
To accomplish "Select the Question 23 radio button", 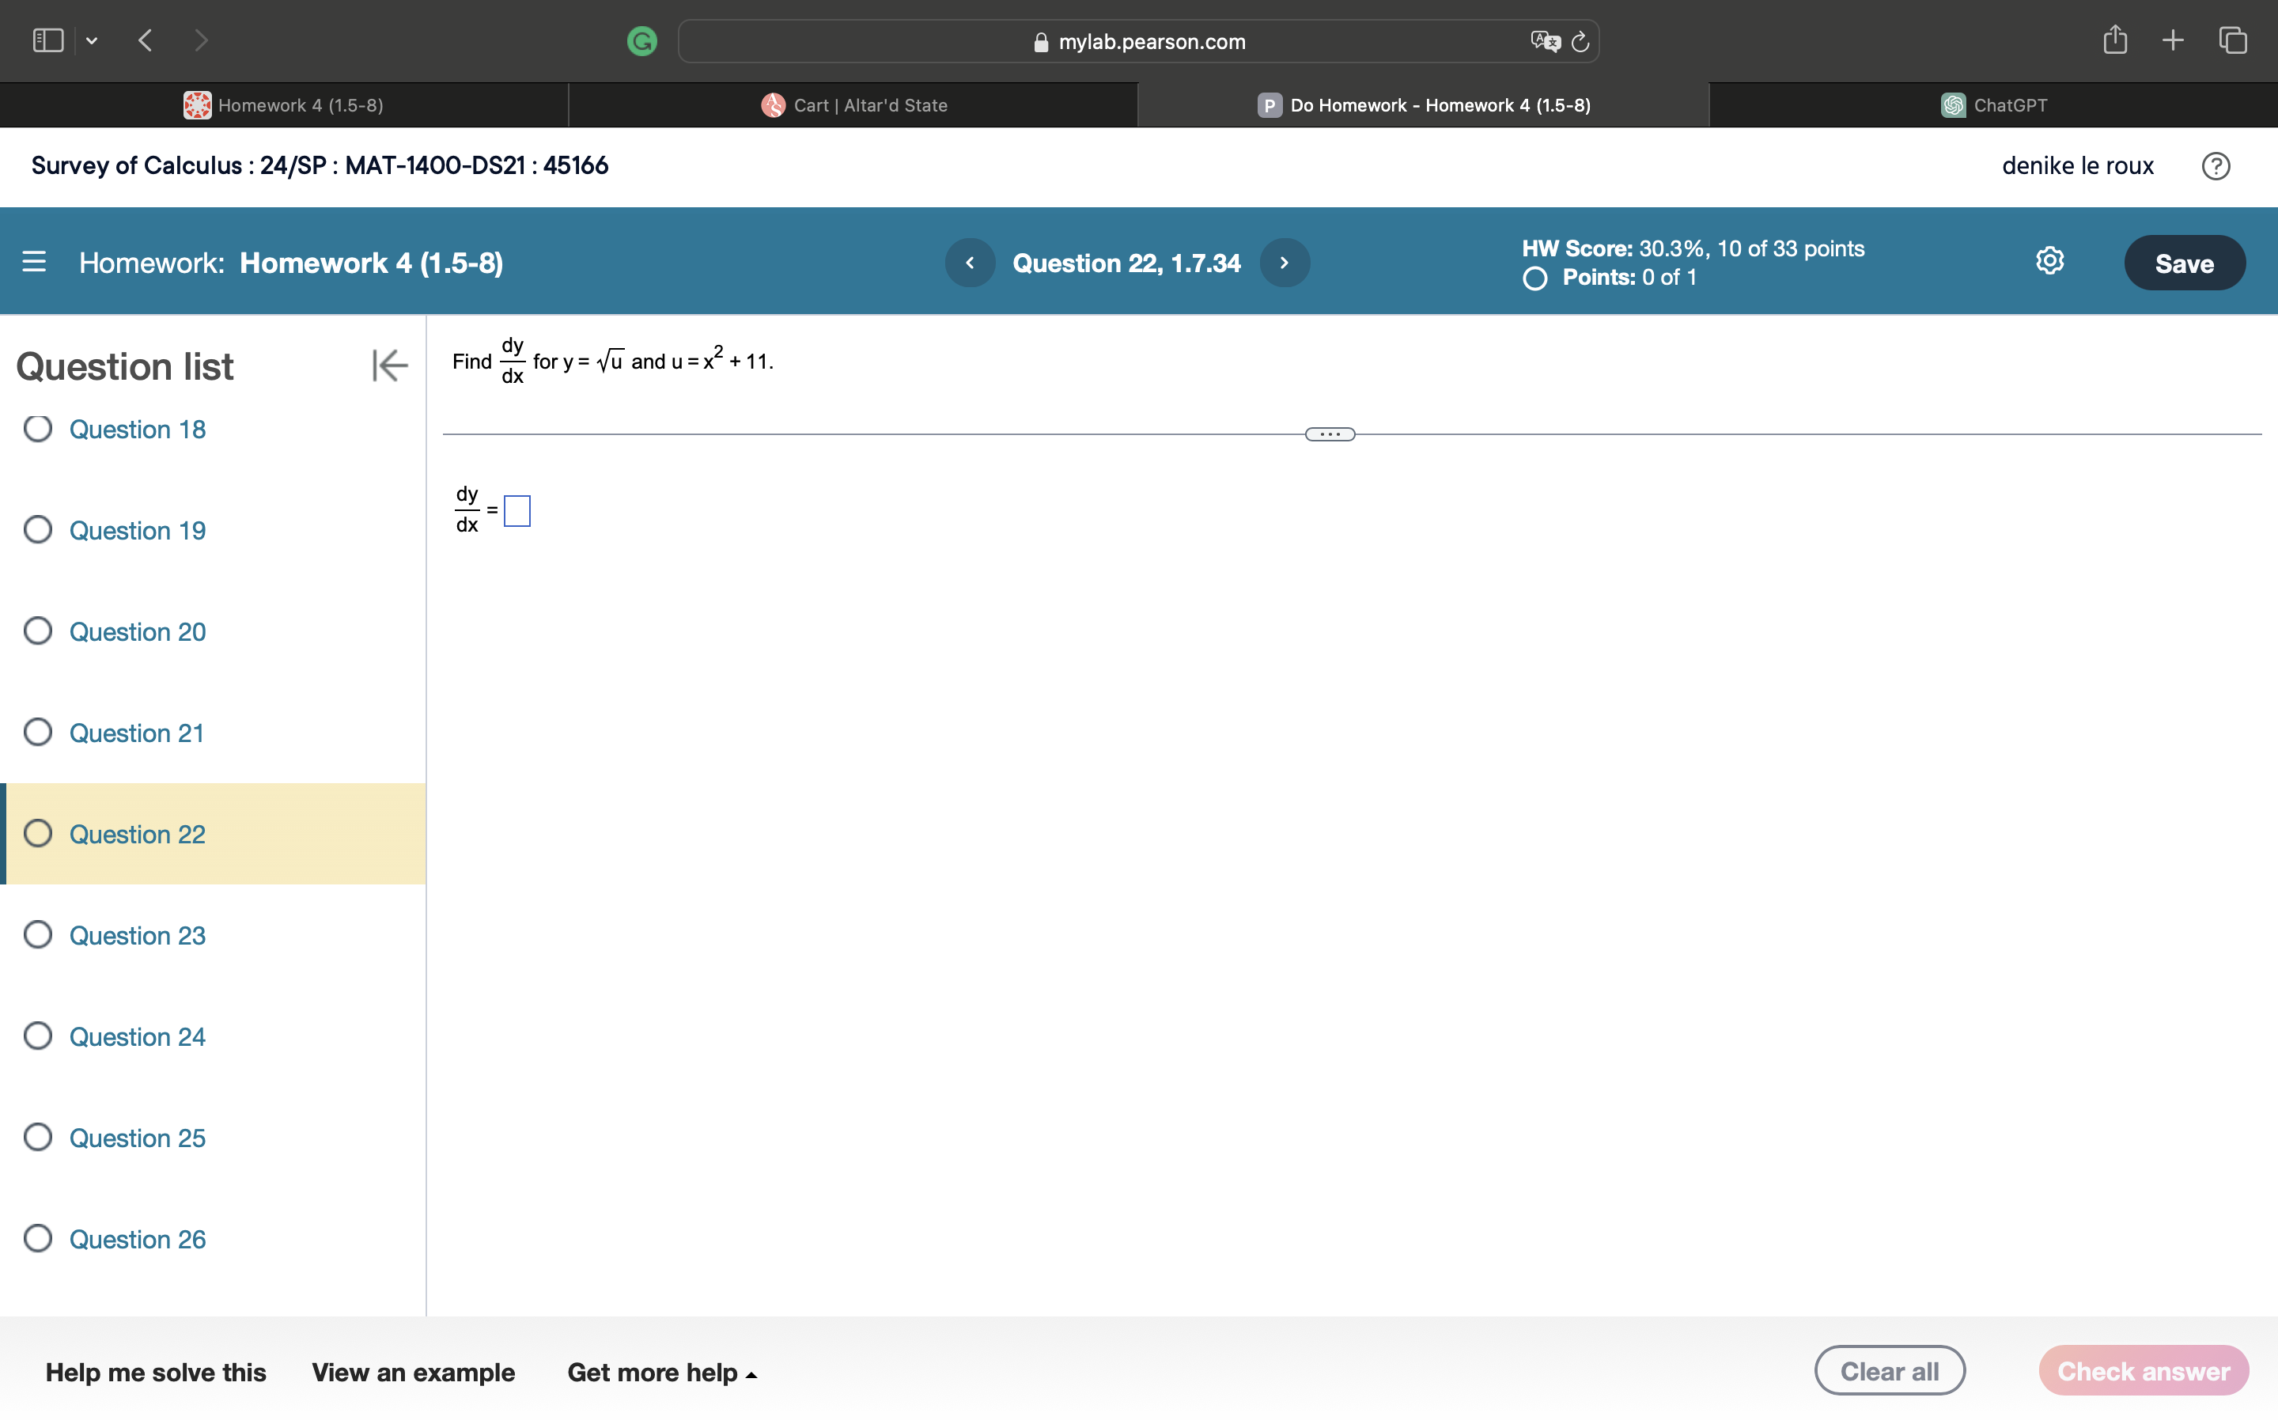I will (38, 934).
